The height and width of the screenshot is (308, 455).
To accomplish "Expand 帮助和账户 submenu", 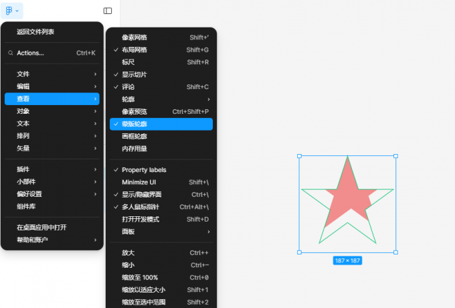I will click(52, 240).
